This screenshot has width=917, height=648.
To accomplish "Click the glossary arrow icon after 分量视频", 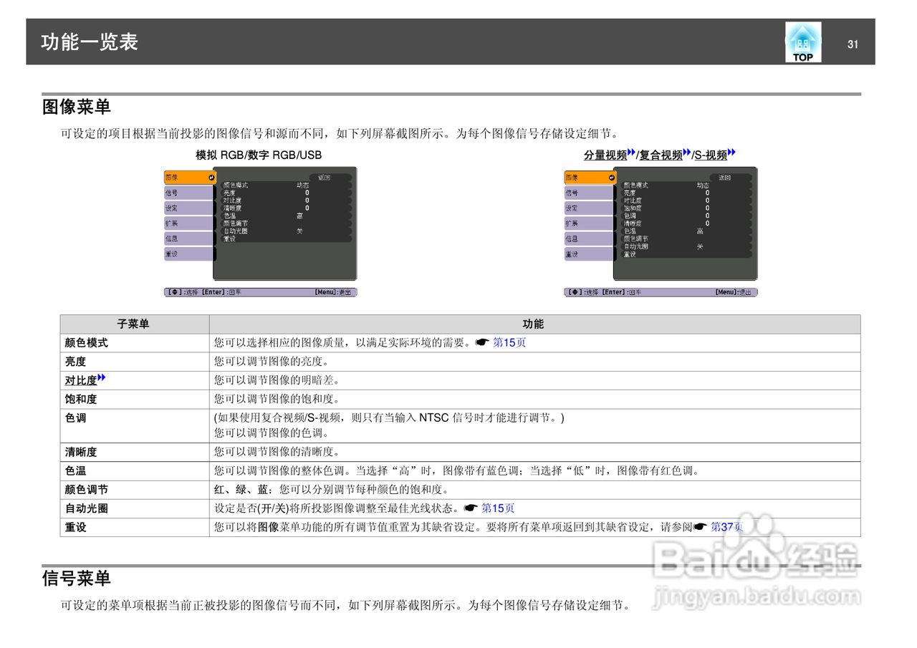I will point(632,153).
